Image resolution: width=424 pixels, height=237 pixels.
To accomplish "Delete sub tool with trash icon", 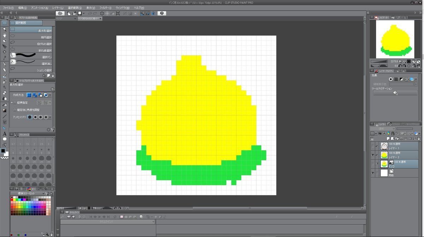I will point(53,75).
